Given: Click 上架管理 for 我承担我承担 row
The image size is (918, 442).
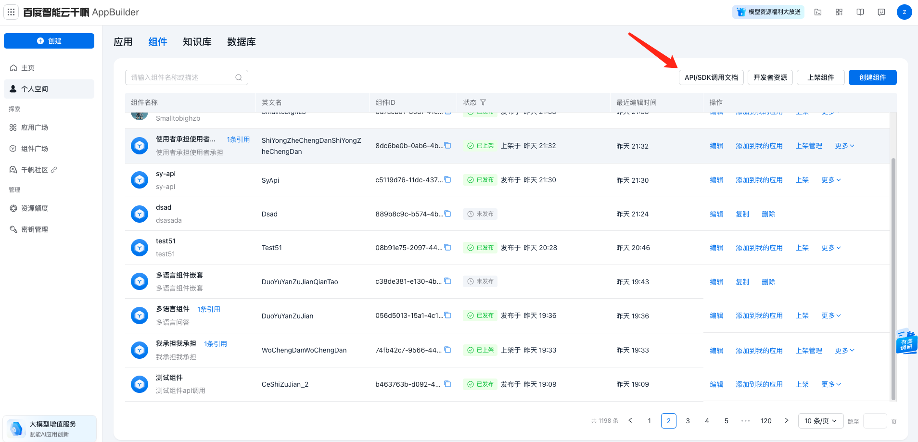Looking at the screenshot, I should [809, 351].
